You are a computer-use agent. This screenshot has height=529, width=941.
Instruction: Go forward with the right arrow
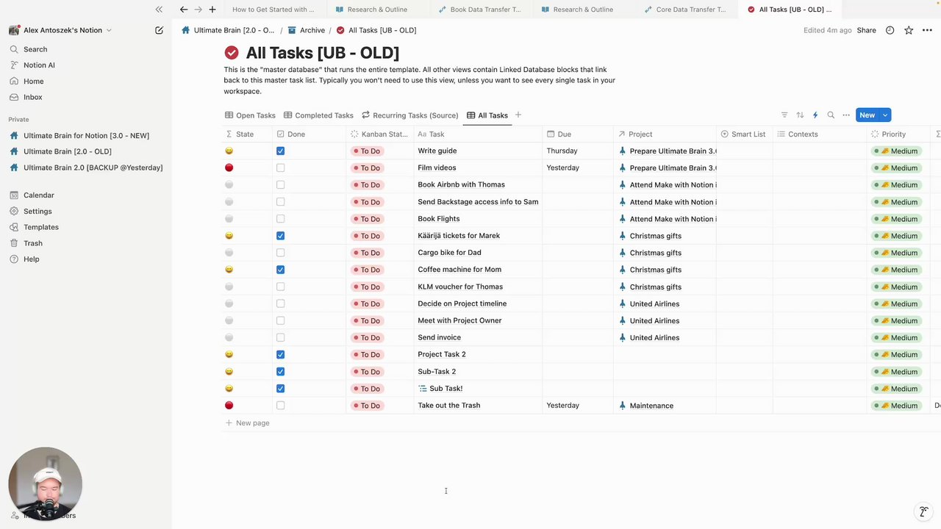coord(198,10)
